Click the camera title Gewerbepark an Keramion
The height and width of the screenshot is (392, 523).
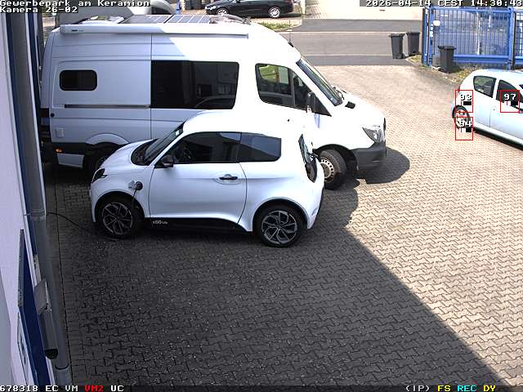74,3
